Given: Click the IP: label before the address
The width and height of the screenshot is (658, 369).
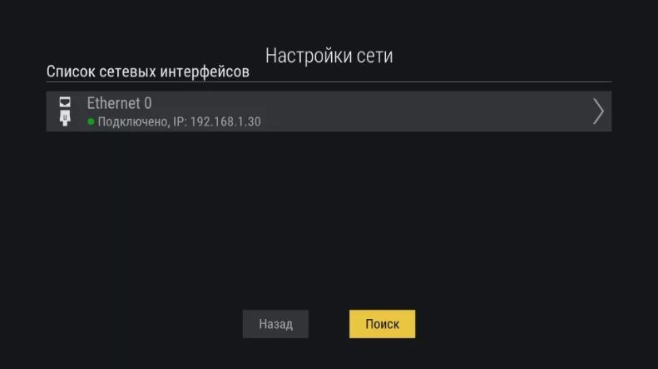Looking at the screenshot, I should click(180, 121).
